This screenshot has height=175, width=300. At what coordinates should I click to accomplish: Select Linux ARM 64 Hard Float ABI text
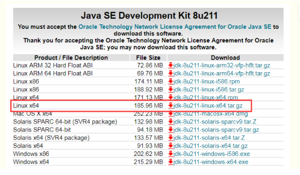53,74
